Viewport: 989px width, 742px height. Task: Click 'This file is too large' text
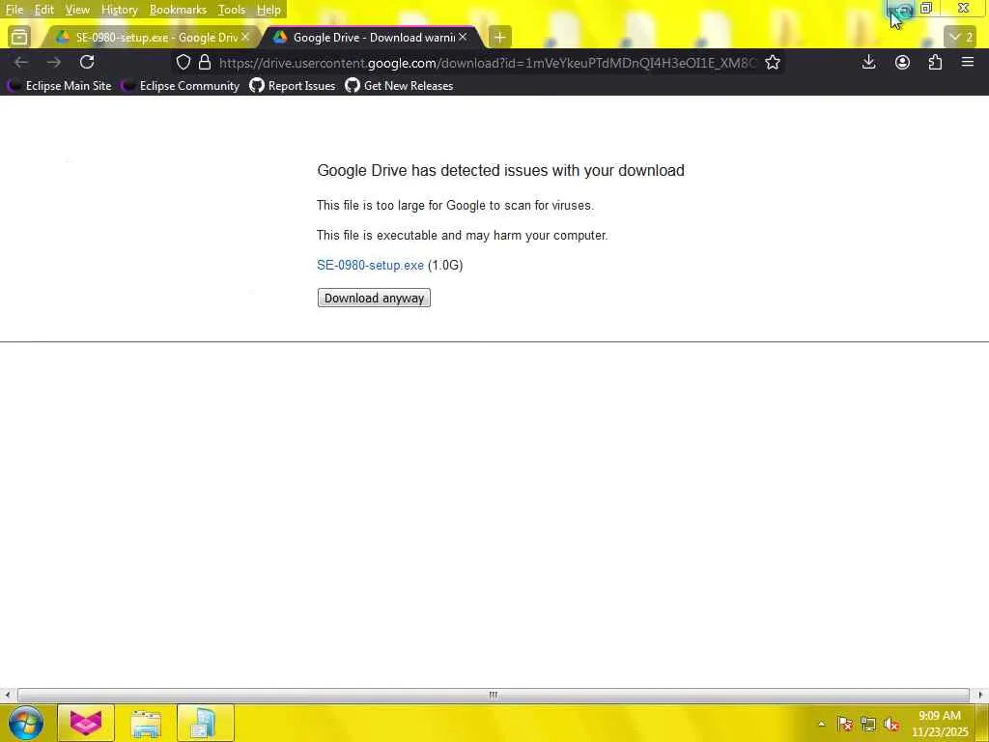(455, 205)
